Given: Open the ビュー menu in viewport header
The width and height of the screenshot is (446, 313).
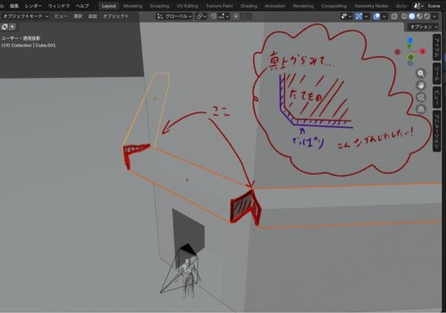Looking at the screenshot, I should [61, 16].
